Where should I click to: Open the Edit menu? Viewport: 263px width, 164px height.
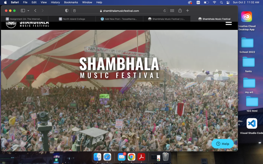pyautogui.click(x=34, y=2)
